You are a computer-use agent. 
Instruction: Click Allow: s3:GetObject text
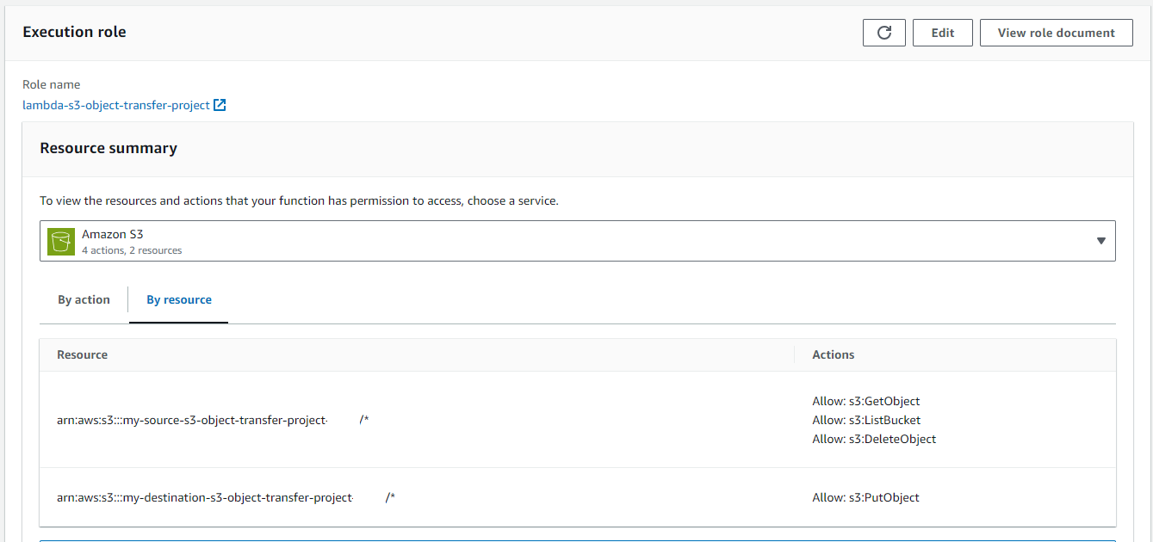coord(866,401)
